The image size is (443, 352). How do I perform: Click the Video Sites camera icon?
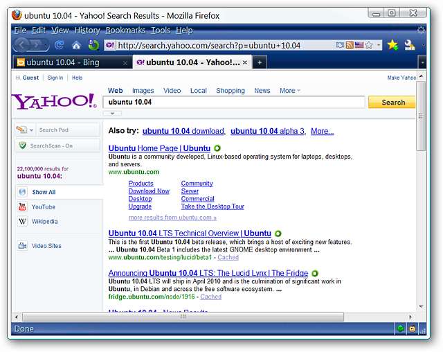pyautogui.click(x=22, y=245)
